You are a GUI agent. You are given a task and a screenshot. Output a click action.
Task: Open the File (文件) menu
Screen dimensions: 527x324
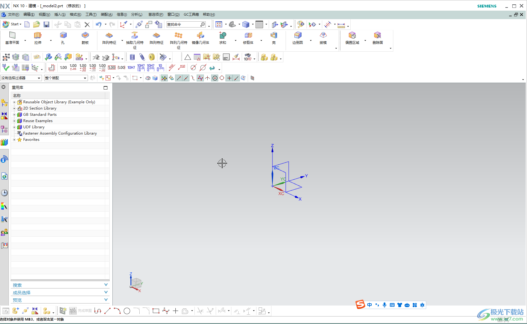coord(13,14)
